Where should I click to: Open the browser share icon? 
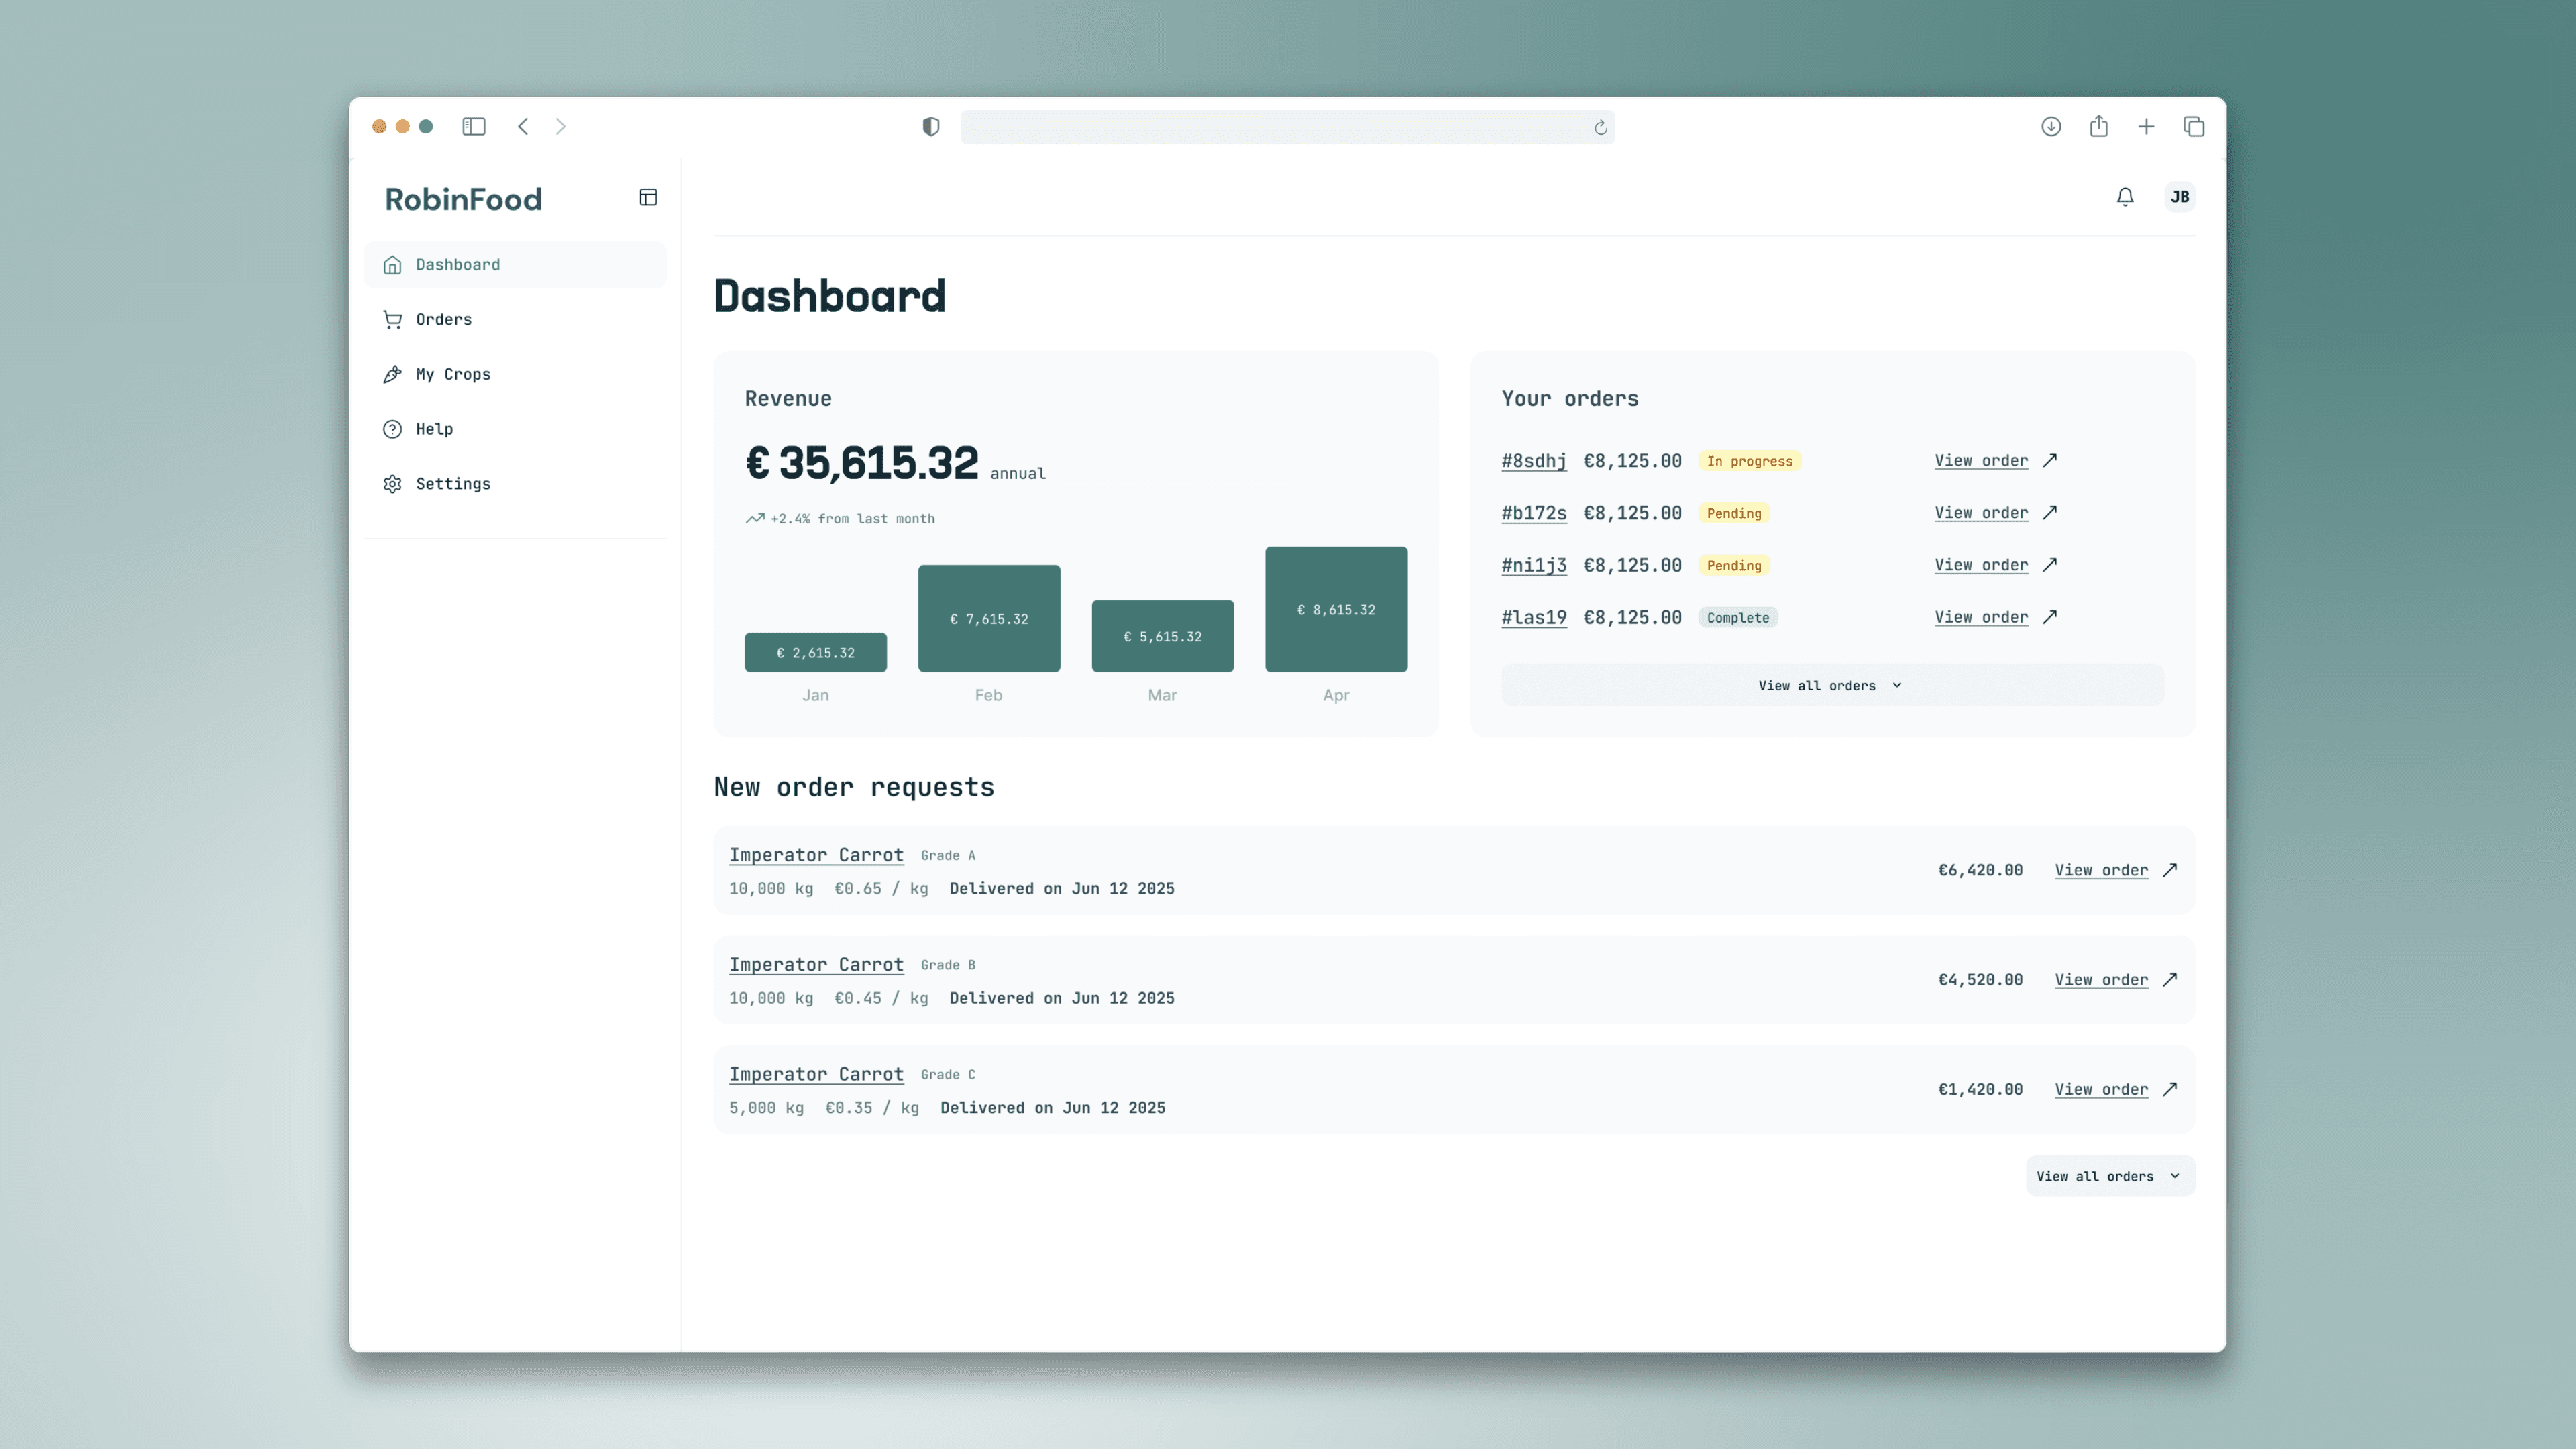click(2099, 126)
